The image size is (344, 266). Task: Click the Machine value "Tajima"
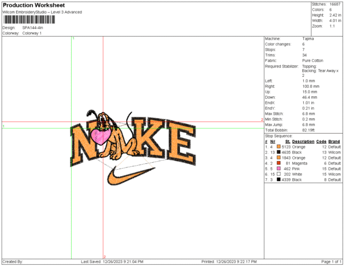[x=308, y=38]
